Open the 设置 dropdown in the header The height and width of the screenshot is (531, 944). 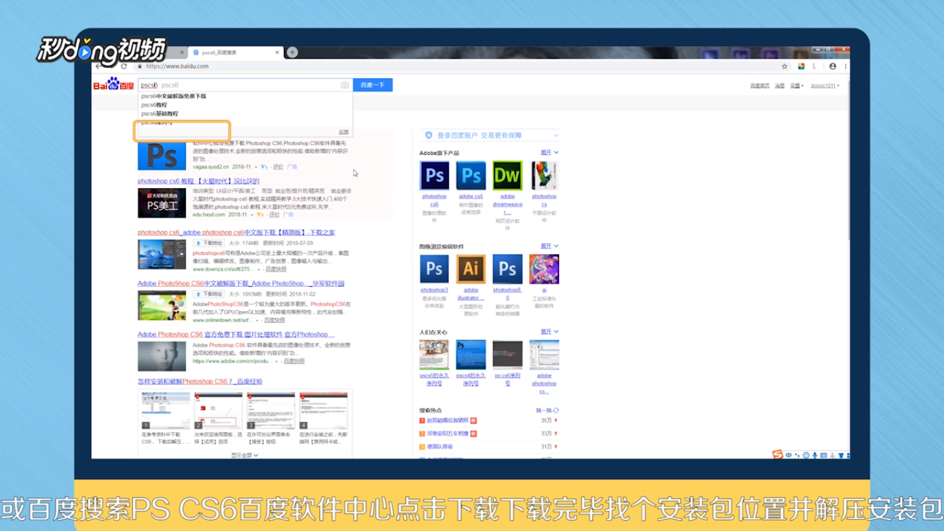click(x=796, y=86)
